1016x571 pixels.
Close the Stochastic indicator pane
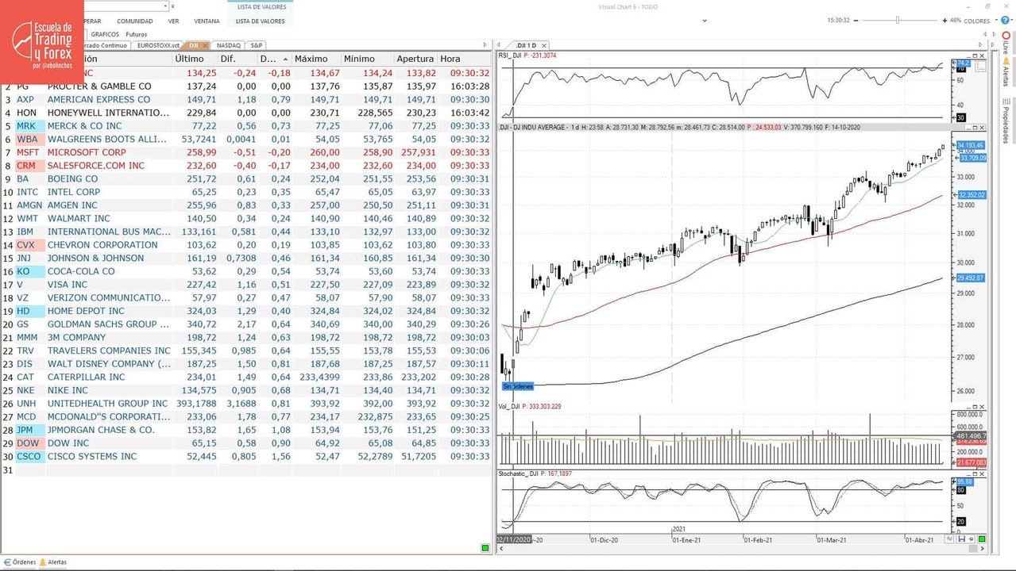tap(982, 474)
